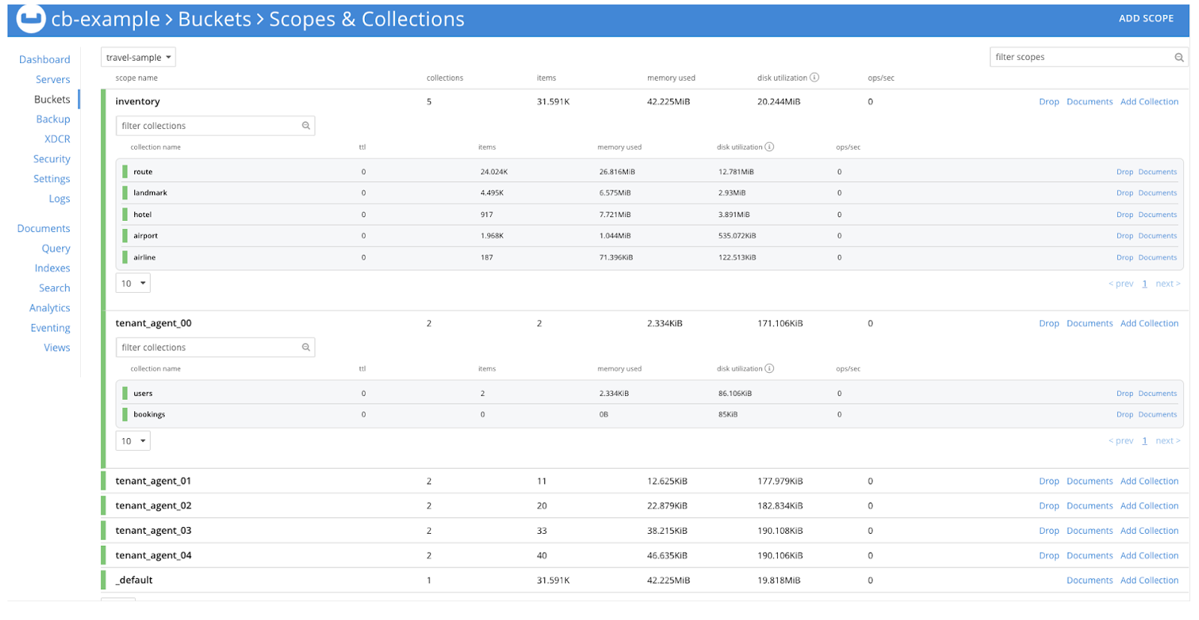Image resolution: width=1199 pixels, height=620 pixels.
Task: Click the Couchbase logo icon
Action: pos(31,19)
